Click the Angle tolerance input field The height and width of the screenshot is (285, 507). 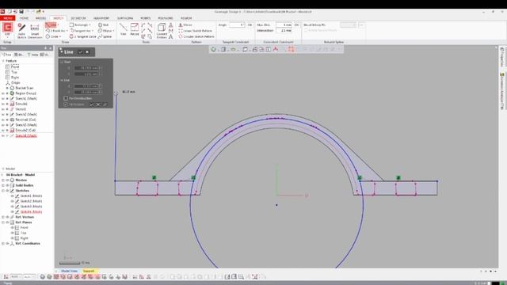click(237, 25)
